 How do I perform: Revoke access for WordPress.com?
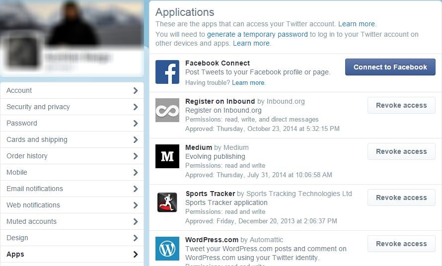tap(401, 244)
